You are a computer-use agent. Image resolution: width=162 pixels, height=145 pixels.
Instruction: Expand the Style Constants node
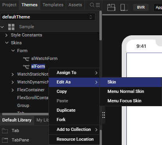click(6, 35)
